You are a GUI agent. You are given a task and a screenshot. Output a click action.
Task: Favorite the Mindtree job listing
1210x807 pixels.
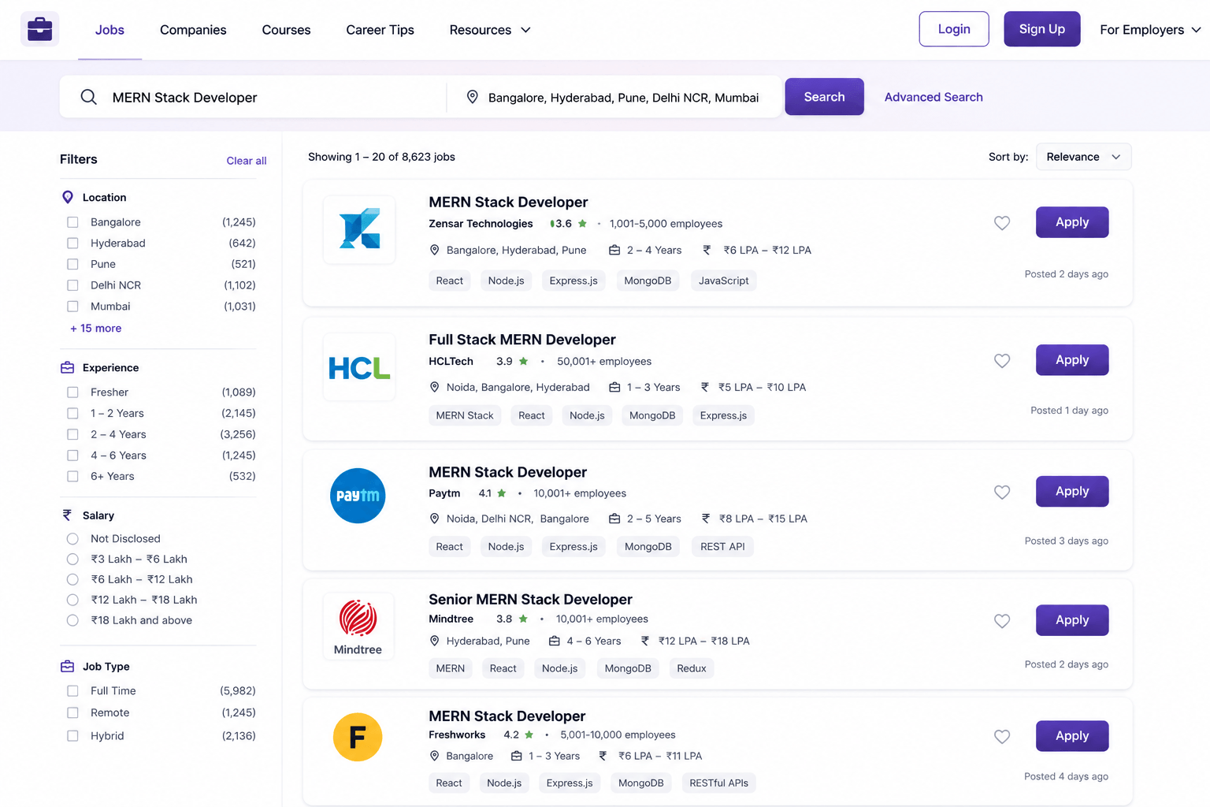click(x=1002, y=621)
